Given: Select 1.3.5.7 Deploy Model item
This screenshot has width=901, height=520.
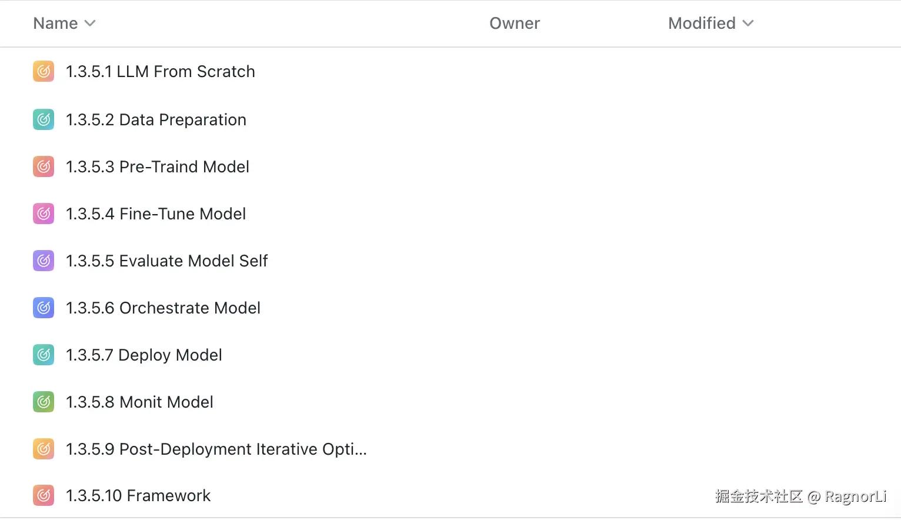Looking at the screenshot, I should [x=144, y=355].
